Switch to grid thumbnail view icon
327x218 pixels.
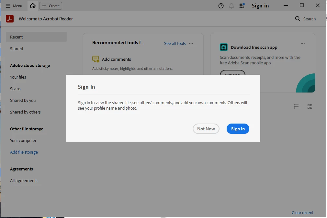point(310,106)
